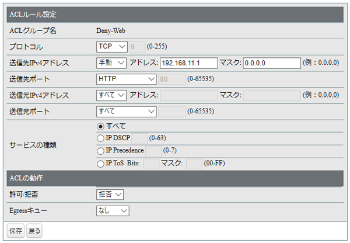The image size is (350, 243).
Task: Expand the 送信元ポート すべて dropdown
Action: click(x=127, y=110)
